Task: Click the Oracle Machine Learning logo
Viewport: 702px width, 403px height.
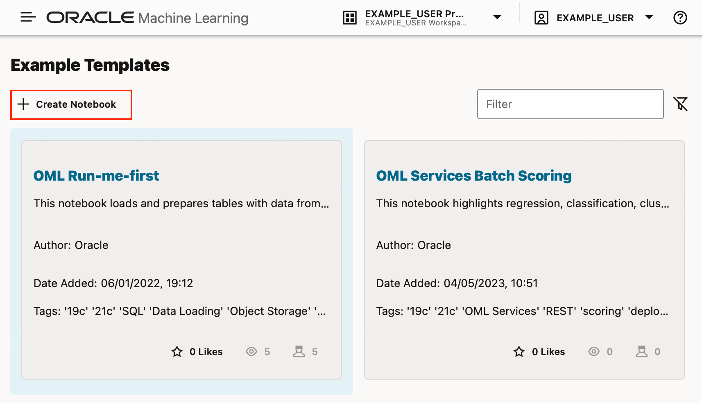Action: [x=147, y=18]
